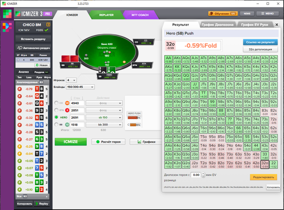
Task: Switch to the REPLAYER tab
Action: 106,15
